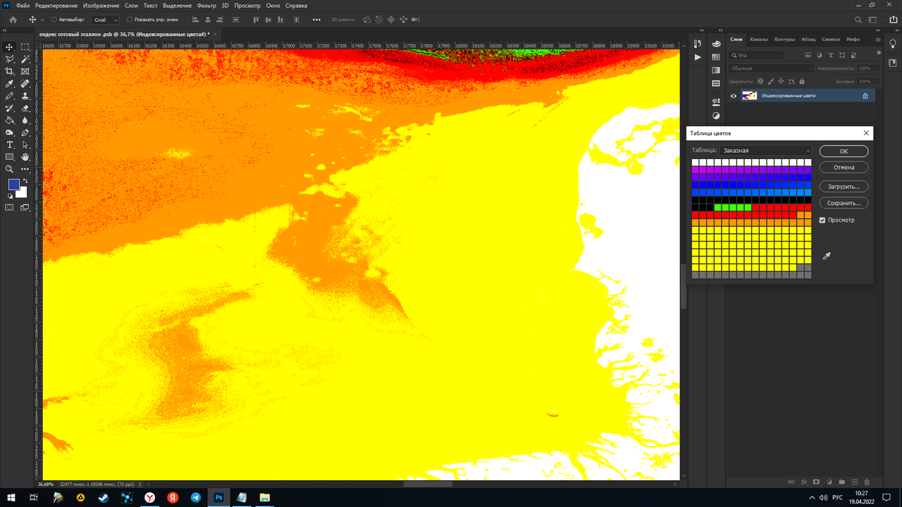Activate the Crop tool

tap(10, 71)
